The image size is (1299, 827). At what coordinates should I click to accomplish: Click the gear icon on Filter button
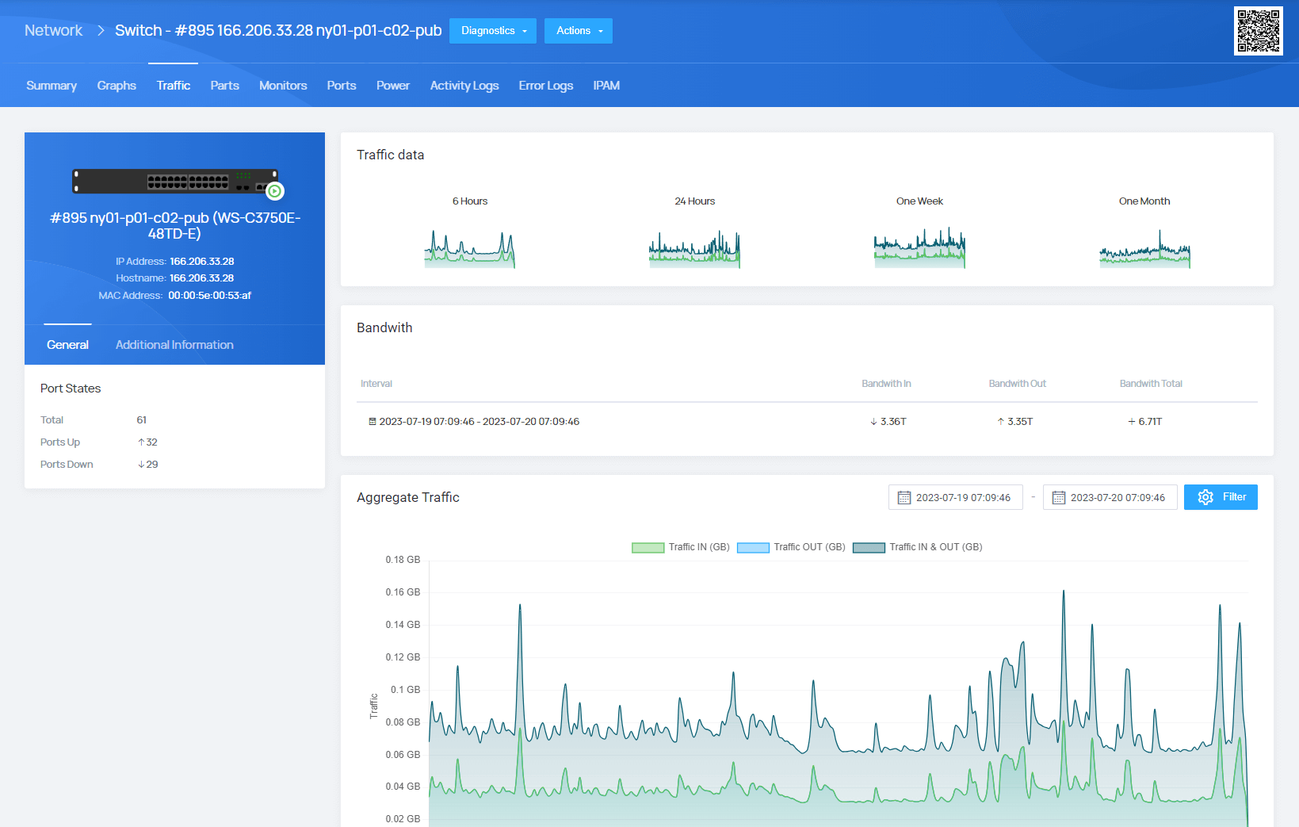[1205, 497]
